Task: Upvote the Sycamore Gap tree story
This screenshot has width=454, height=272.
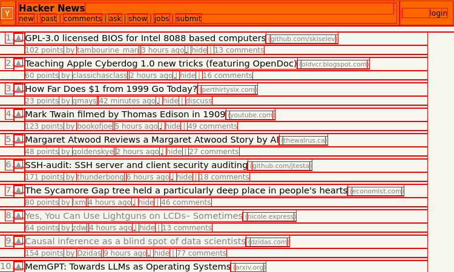Action: tap(19, 190)
